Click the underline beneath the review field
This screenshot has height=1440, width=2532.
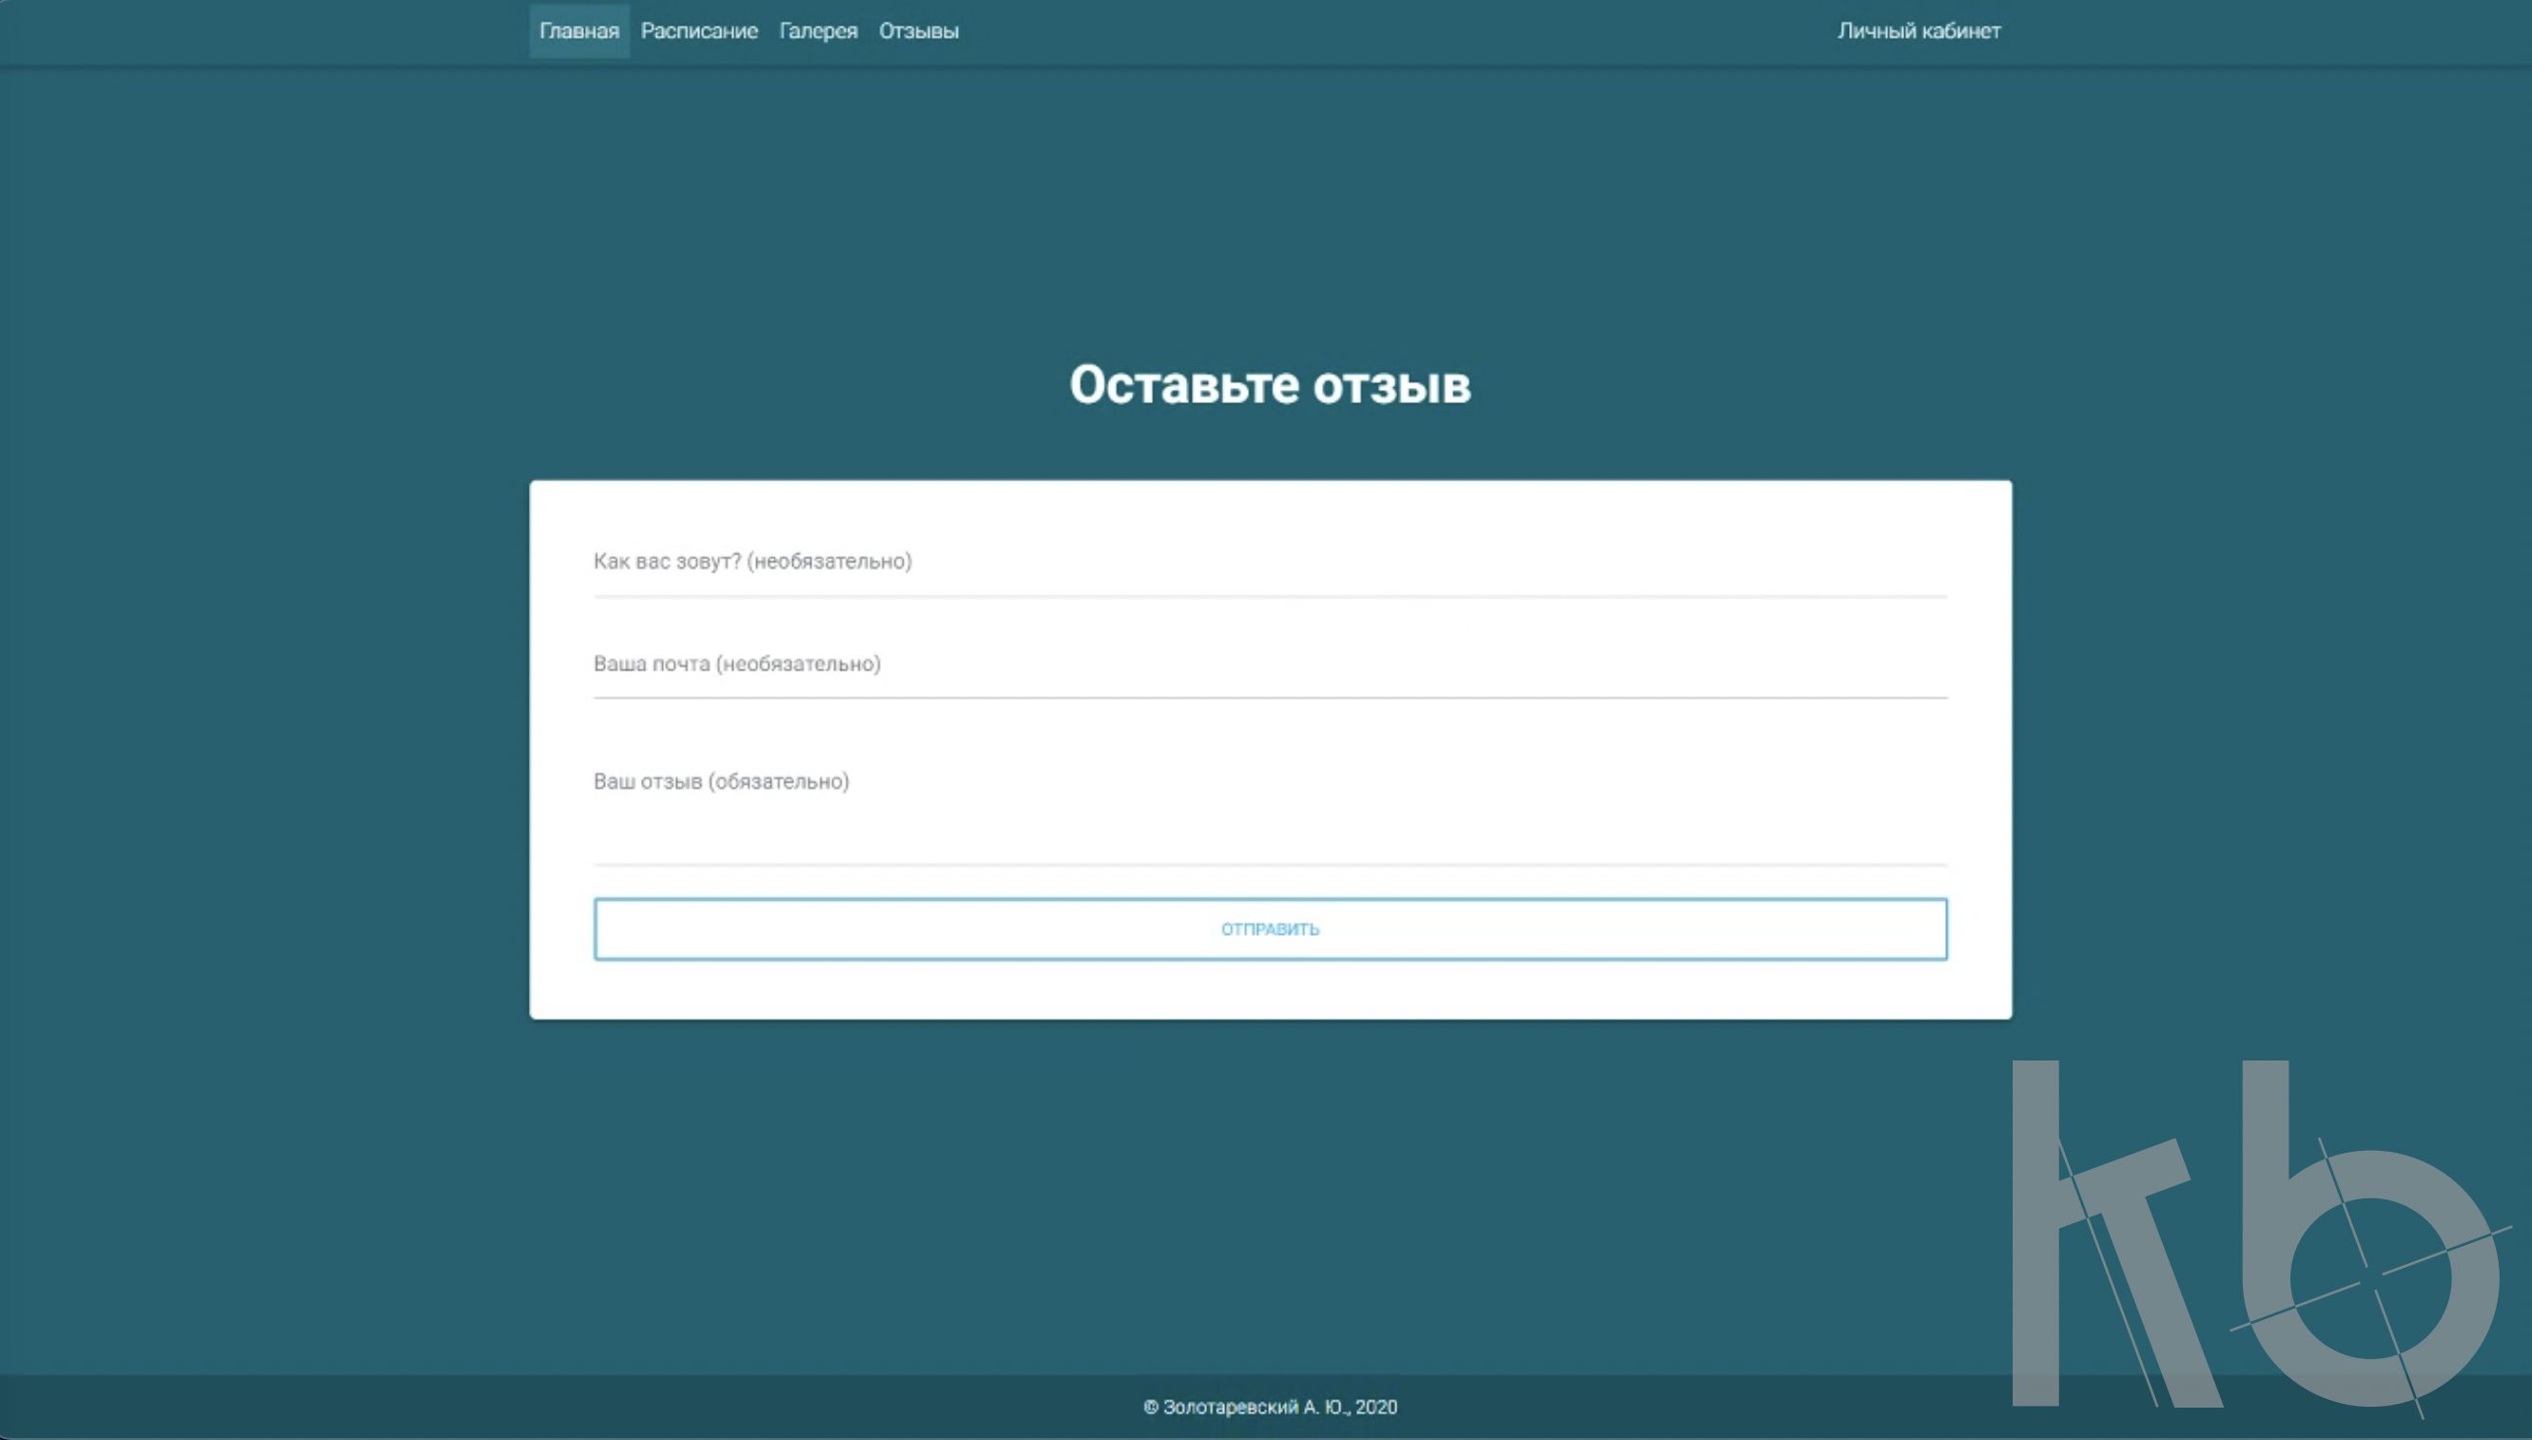pyautogui.click(x=1269, y=865)
